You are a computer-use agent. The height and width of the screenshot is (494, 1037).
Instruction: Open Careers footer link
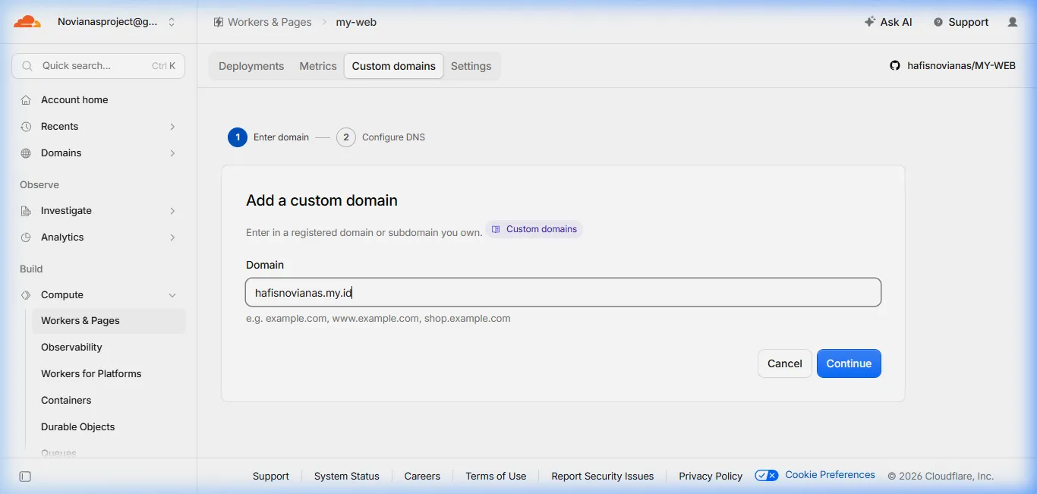(422, 477)
